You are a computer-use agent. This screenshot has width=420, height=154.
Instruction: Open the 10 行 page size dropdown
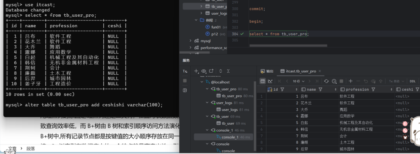point(299,81)
